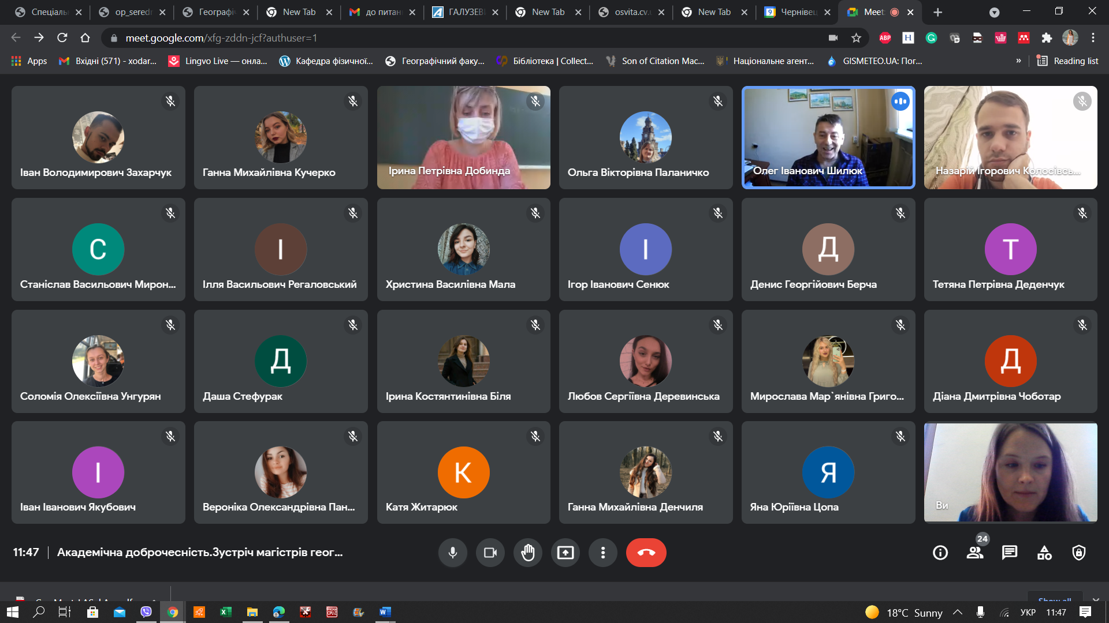The height and width of the screenshot is (623, 1109).
Task: Open the Activities panel
Action: point(1044,553)
